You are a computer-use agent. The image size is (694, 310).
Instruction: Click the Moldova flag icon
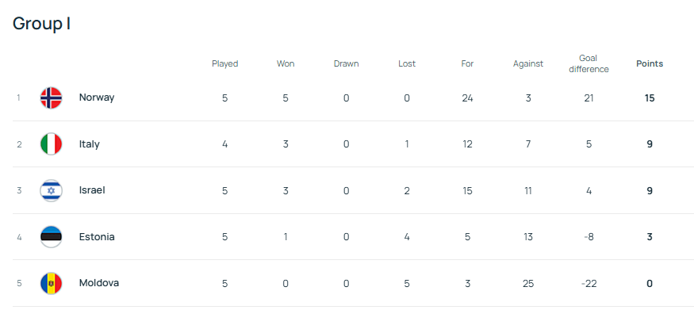pos(51,284)
